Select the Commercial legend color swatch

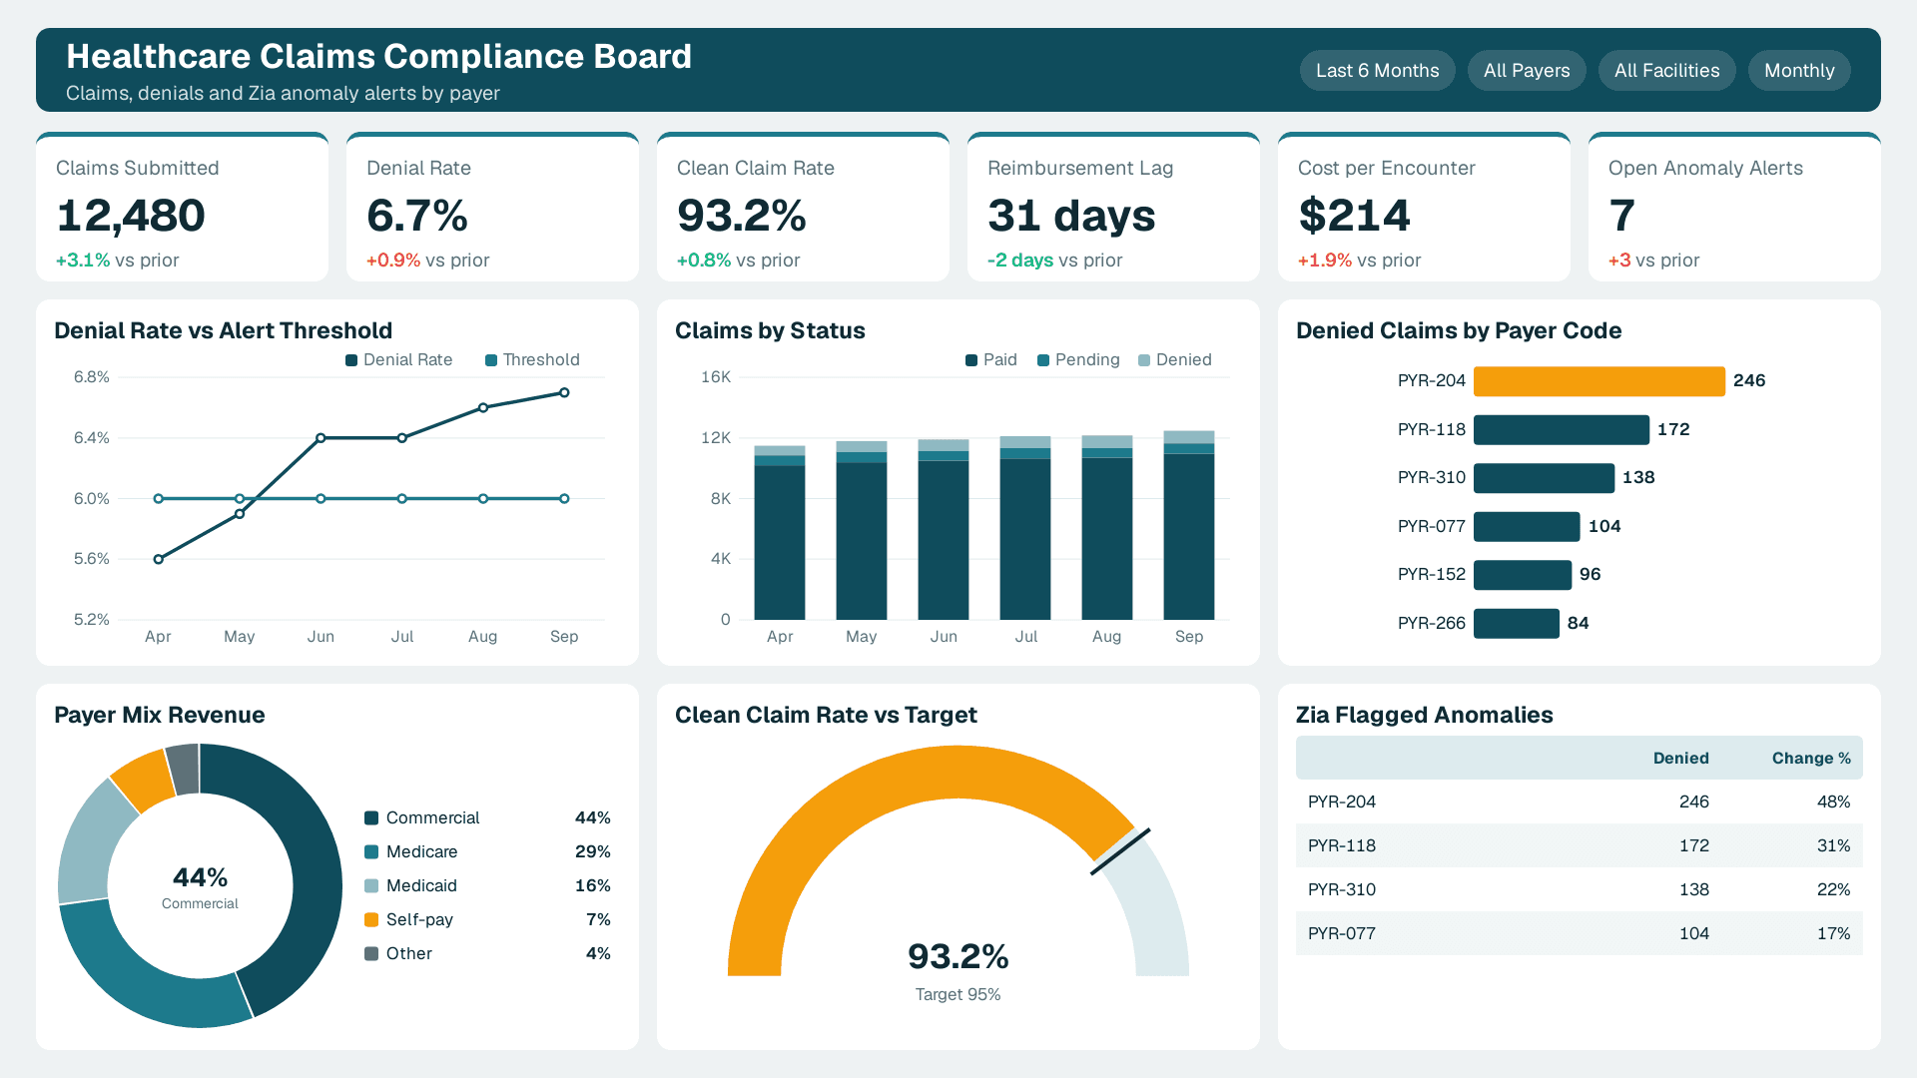[x=371, y=818]
